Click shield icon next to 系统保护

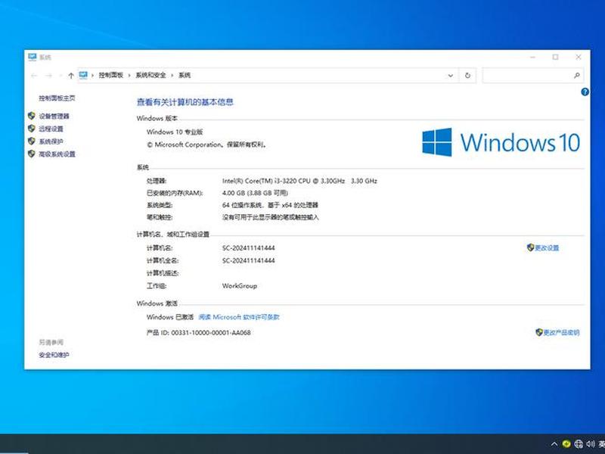(32, 141)
